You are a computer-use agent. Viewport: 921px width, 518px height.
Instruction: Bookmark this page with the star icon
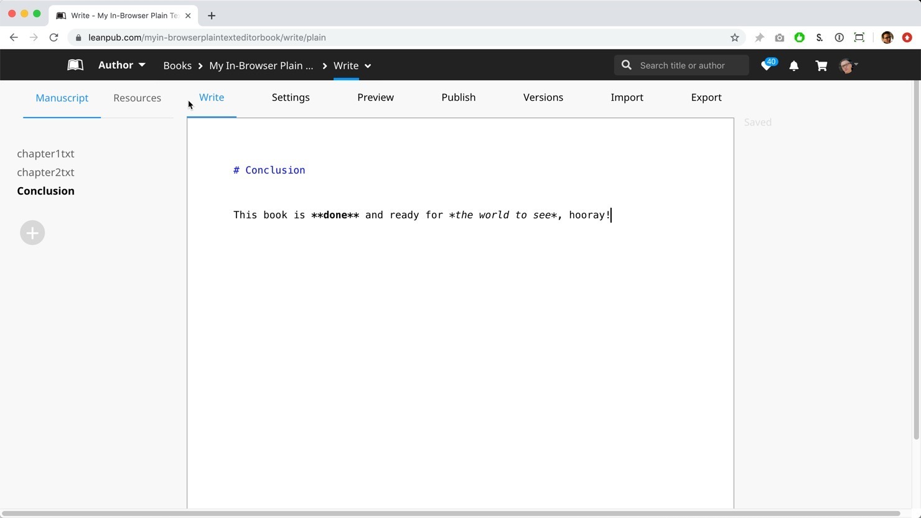click(x=735, y=37)
